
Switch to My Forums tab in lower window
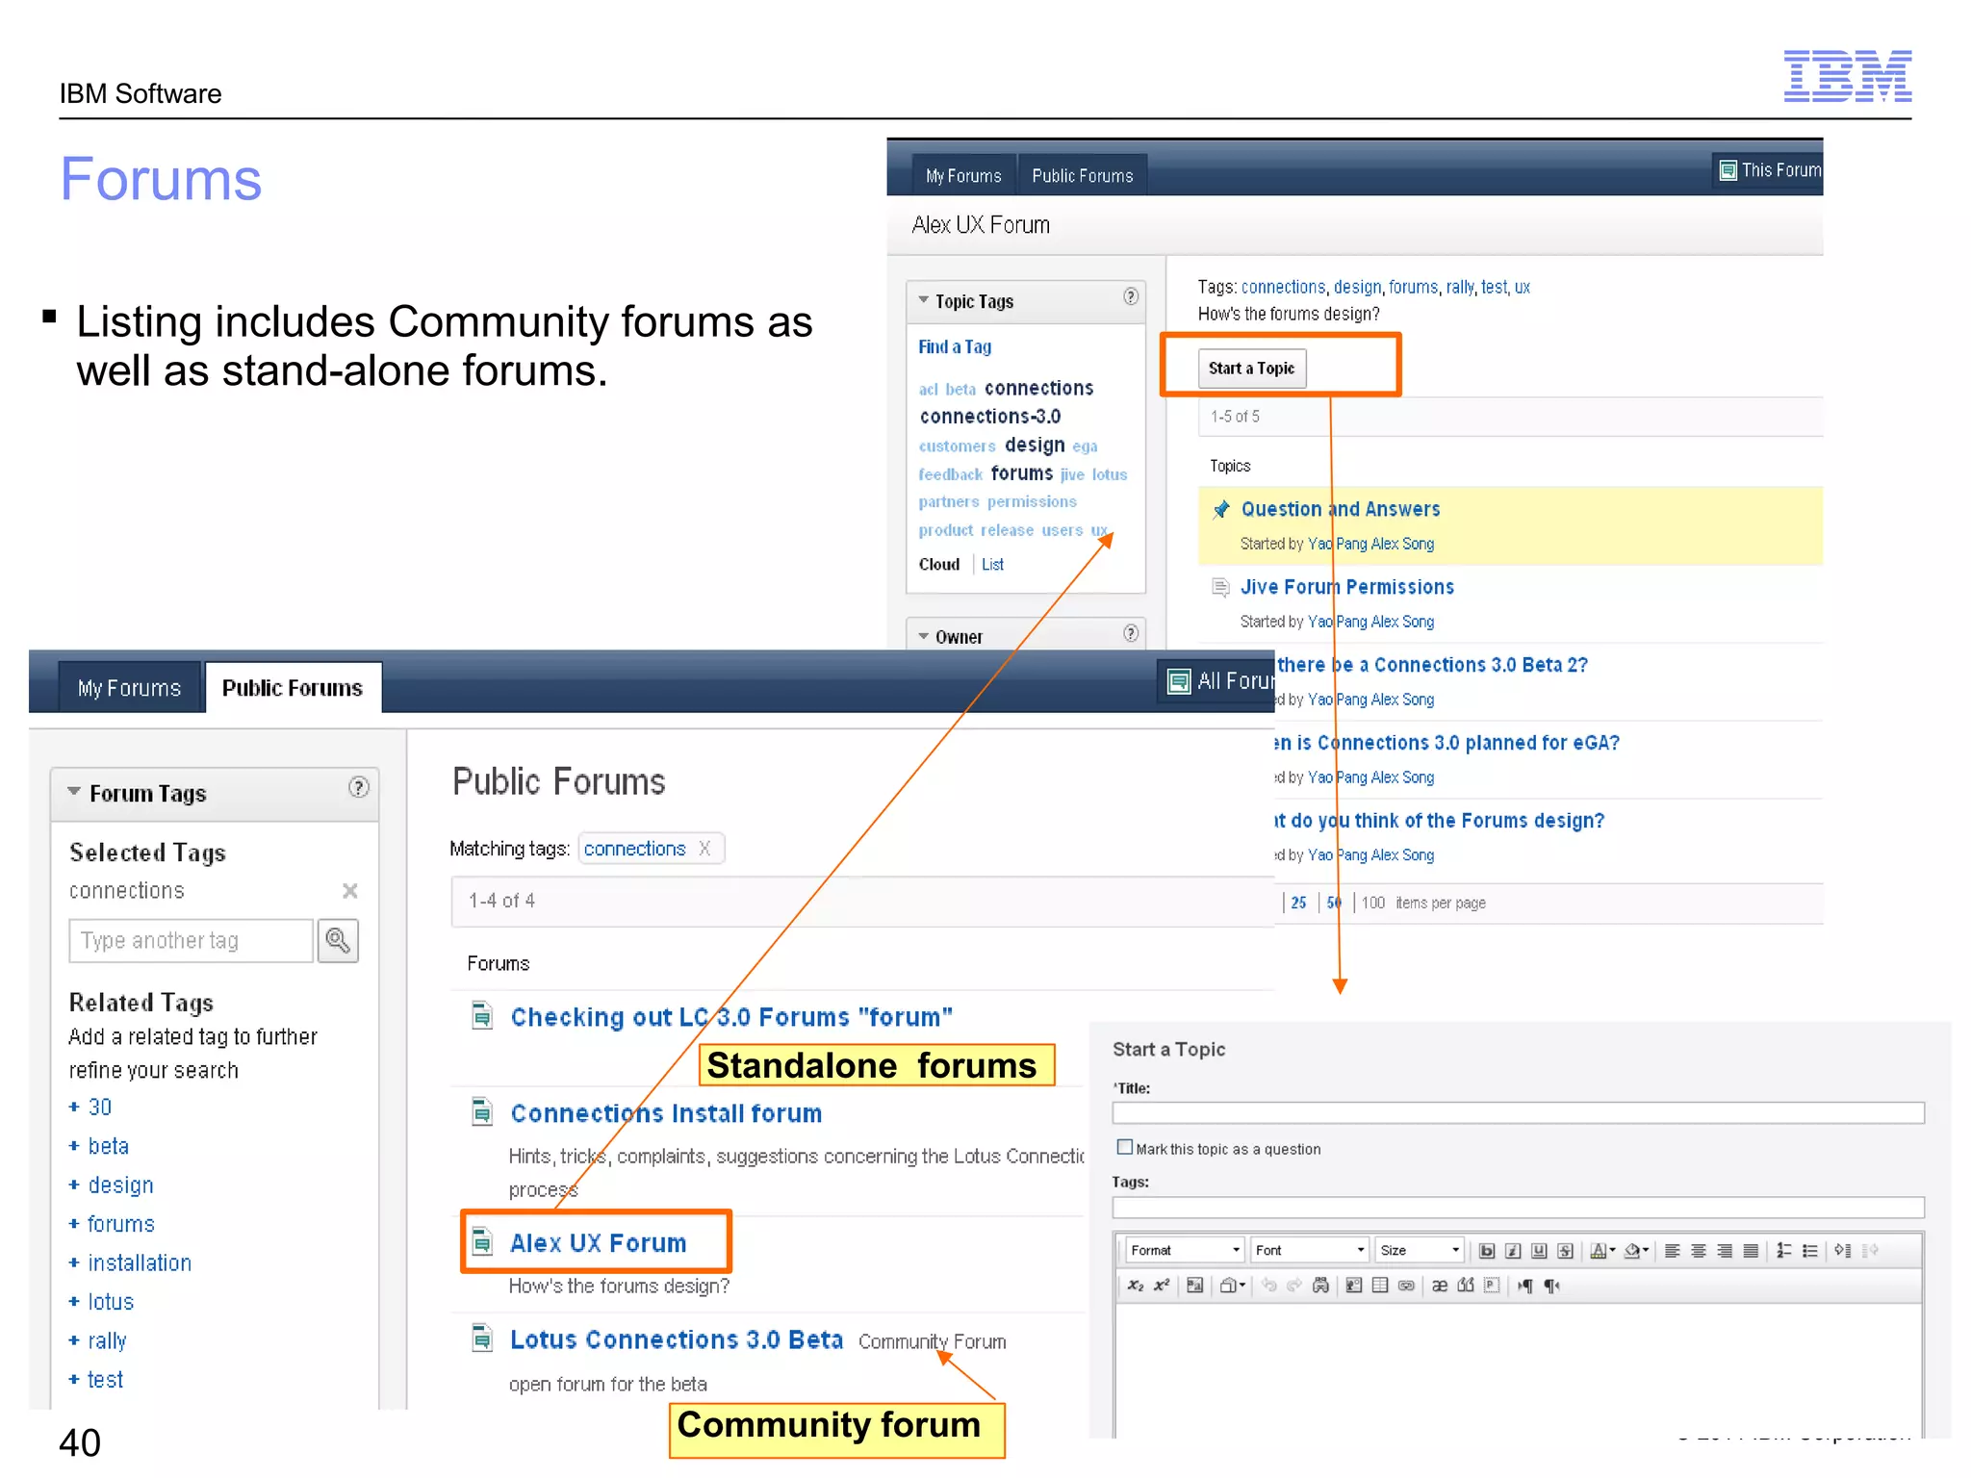[129, 688]
